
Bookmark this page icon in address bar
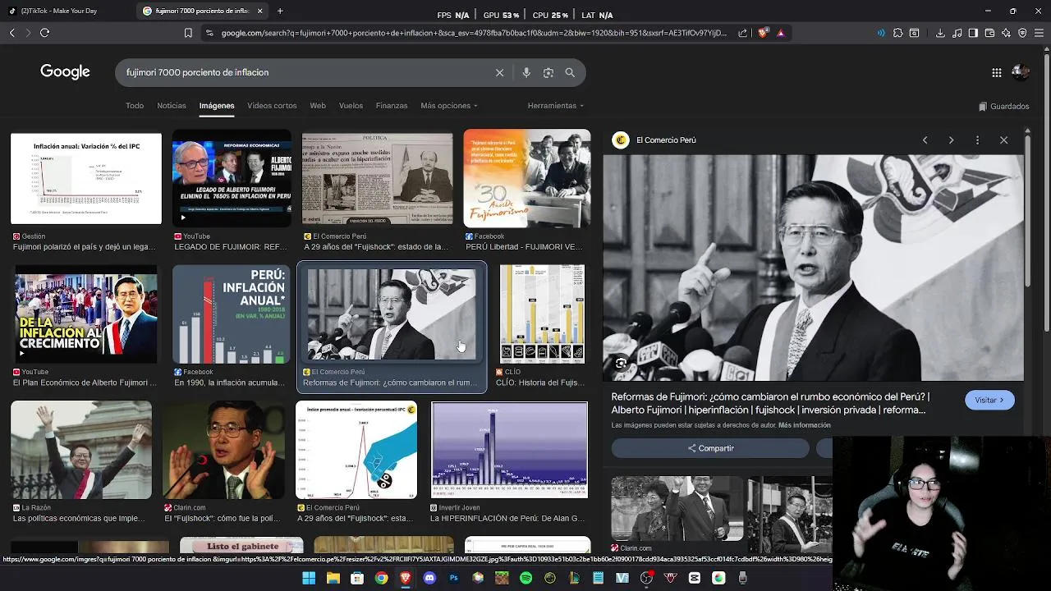pos(188,33)
